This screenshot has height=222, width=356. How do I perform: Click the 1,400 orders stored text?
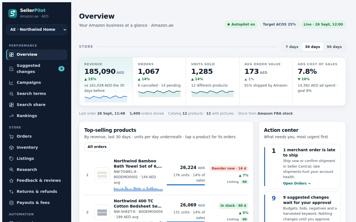(x=147, y=113)
